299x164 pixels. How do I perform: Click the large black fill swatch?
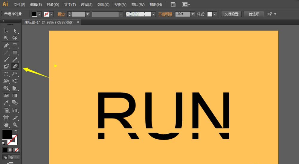(7, 135)
